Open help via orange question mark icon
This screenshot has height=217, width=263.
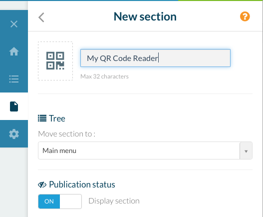(245, 16)
